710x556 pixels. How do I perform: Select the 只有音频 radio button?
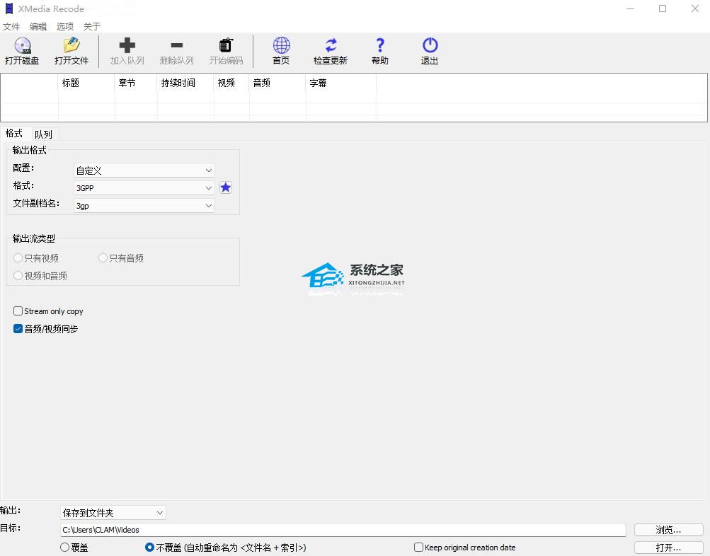103,258
